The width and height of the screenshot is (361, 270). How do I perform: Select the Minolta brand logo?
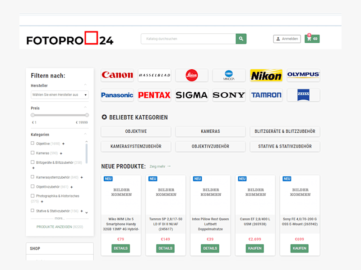click(229, 75)
